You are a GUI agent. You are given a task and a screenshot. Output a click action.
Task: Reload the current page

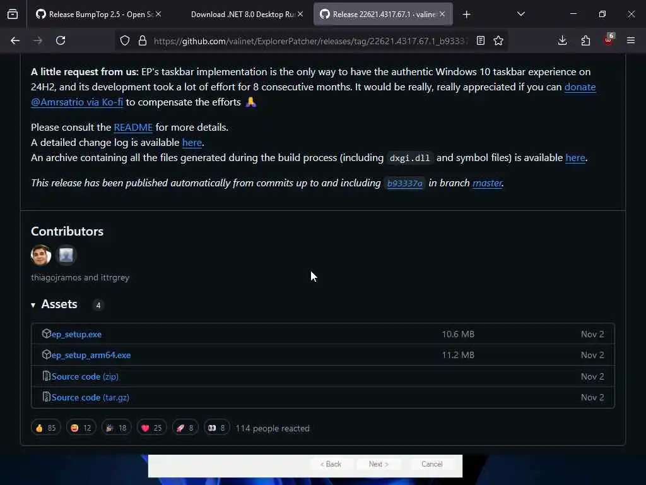[x=61, y=40]
